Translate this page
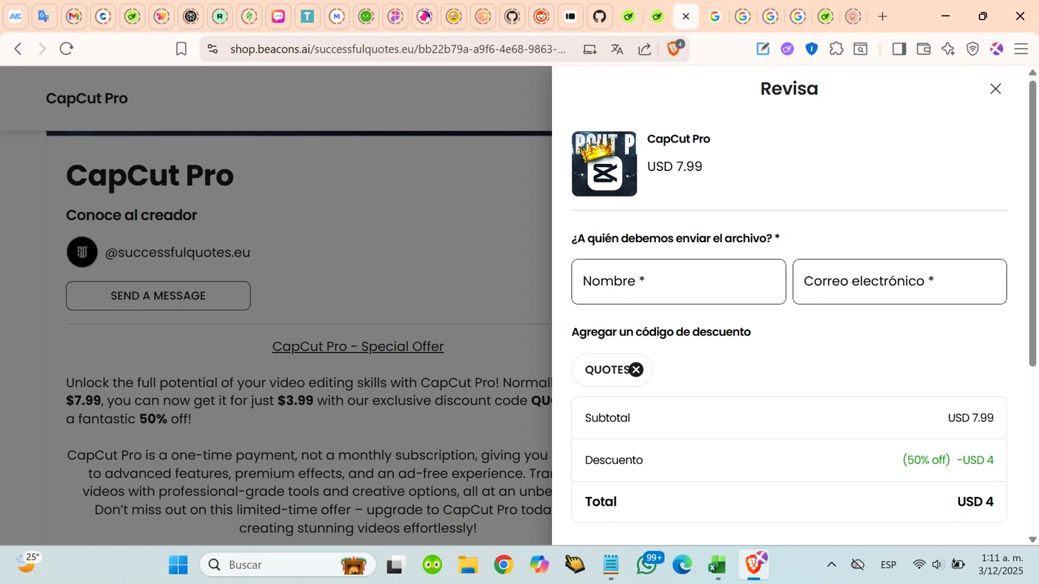The width and height of the screenshot is (1039, 584). (617, 49)
